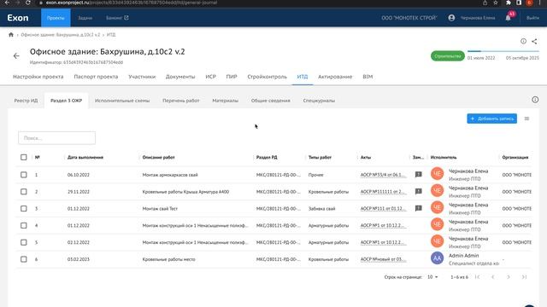Check the box for row 6
This screenshot has height=307, width=547.
point(23,259)
